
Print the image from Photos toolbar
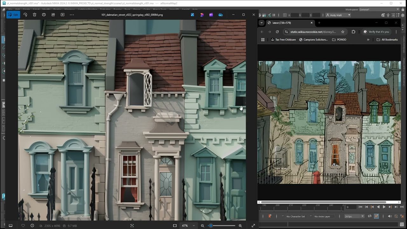click(44, 15)
